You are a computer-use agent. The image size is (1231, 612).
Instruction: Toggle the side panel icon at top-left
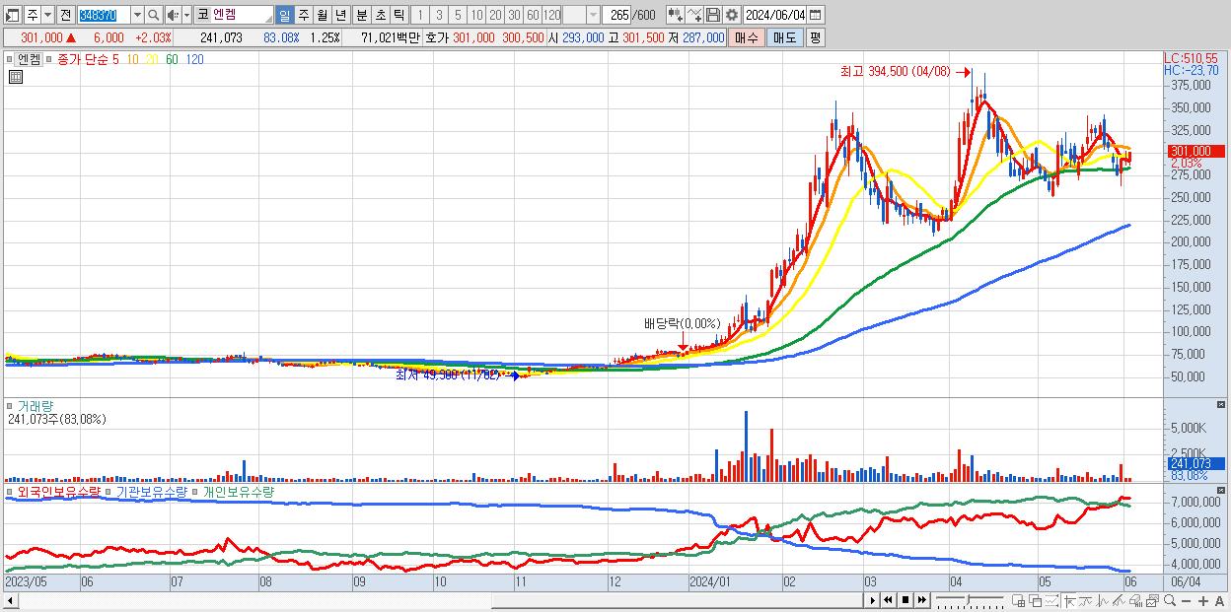coord(13,15)
